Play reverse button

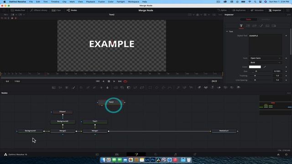coord(104,81)
